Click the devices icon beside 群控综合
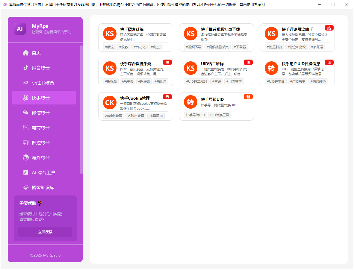Image resolution: width=354 pixels, height=270 pixels. pyautogui.click(x=26, y=142)
